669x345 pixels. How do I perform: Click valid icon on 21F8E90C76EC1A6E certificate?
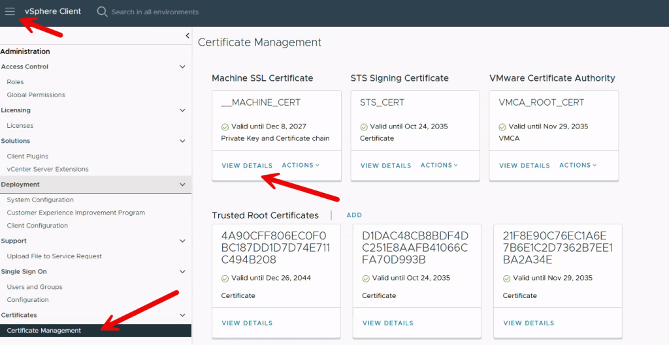click(x=506, y=278)
